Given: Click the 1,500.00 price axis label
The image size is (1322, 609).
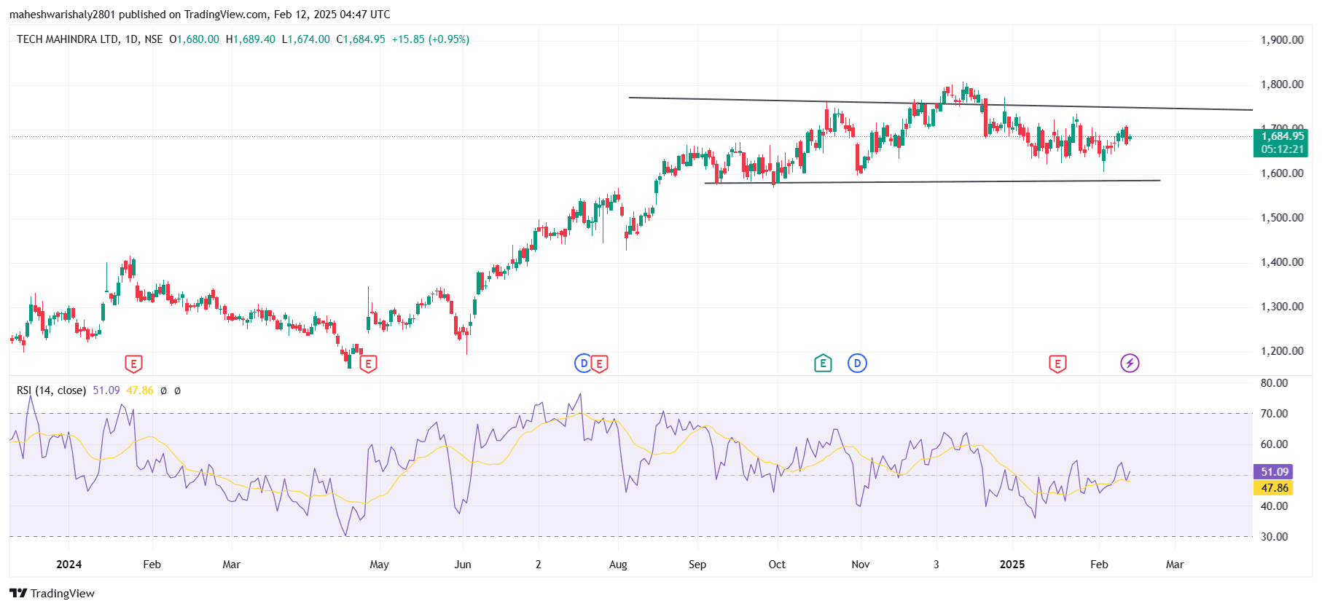Looking at the screenshot, I should (1282, 218).
